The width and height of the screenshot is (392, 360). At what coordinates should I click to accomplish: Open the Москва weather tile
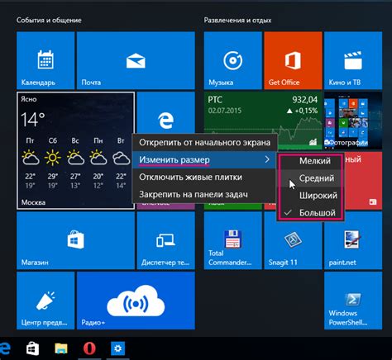point(76,150)
